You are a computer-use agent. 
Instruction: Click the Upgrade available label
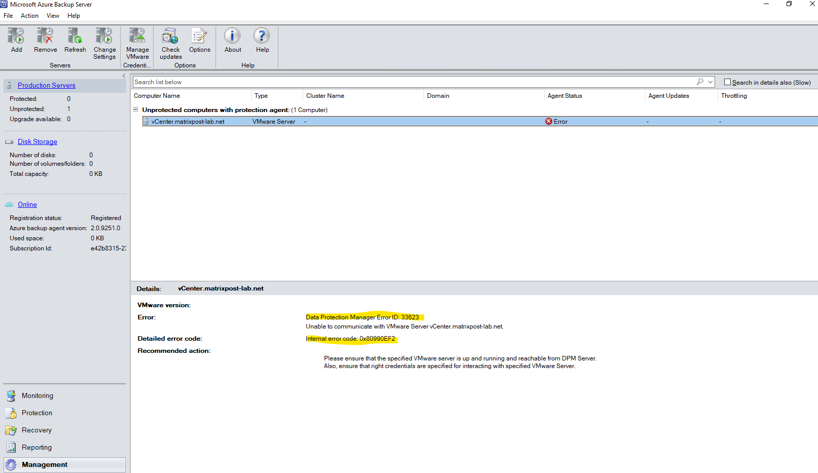tap(35, 119)
